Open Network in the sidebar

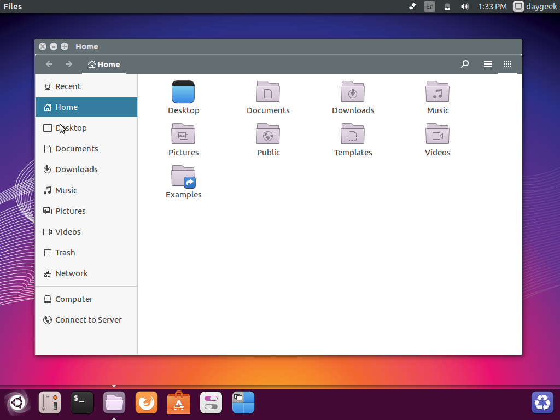pyautogui.click(x=71, y=273)
